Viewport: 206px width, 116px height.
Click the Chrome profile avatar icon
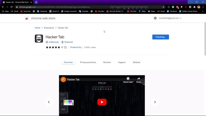pyautogui.click(x=199, y=7)
